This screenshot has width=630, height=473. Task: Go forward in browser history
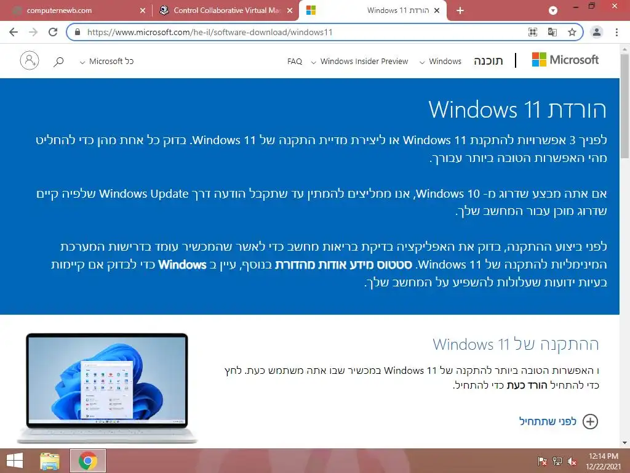point(33,32)
